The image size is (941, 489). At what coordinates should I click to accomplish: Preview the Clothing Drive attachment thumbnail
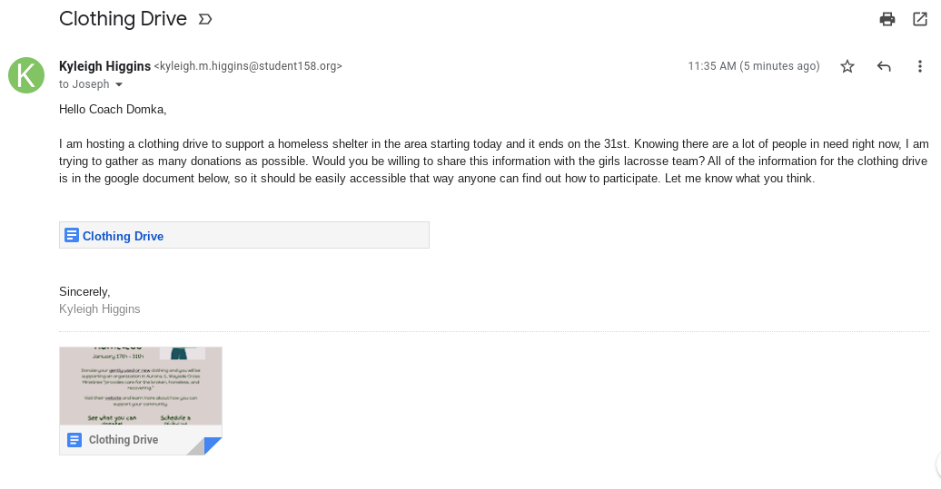click(x=141, y=386)
